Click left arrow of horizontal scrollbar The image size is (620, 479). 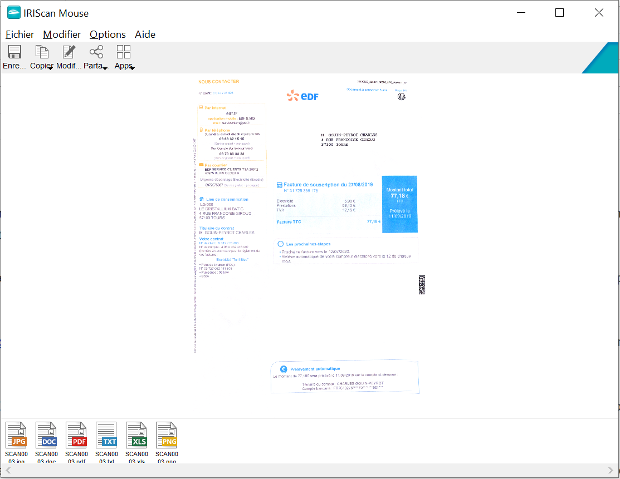tap(8, 470)
